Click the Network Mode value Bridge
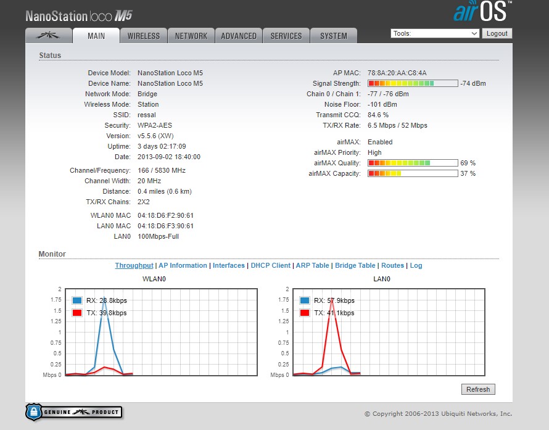549x430 pixels. (x=147, y=94)
